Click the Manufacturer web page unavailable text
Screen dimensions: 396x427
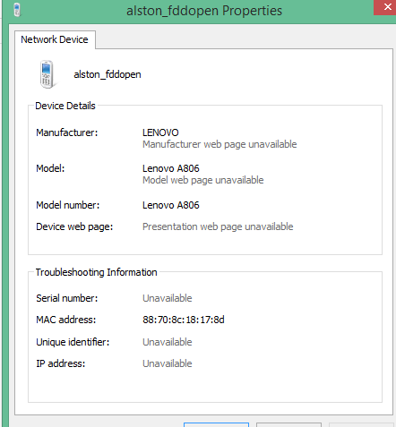pos(220,144)
